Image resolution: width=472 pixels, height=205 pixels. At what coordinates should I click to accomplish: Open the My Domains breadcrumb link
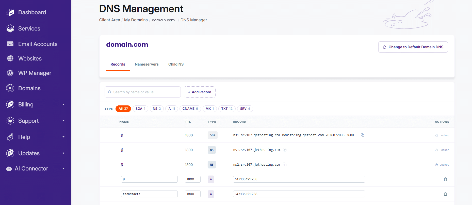click(x=136, y=20)
